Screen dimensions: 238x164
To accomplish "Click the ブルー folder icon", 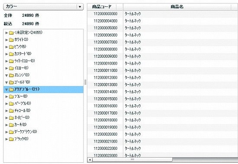I will point(11,97).
